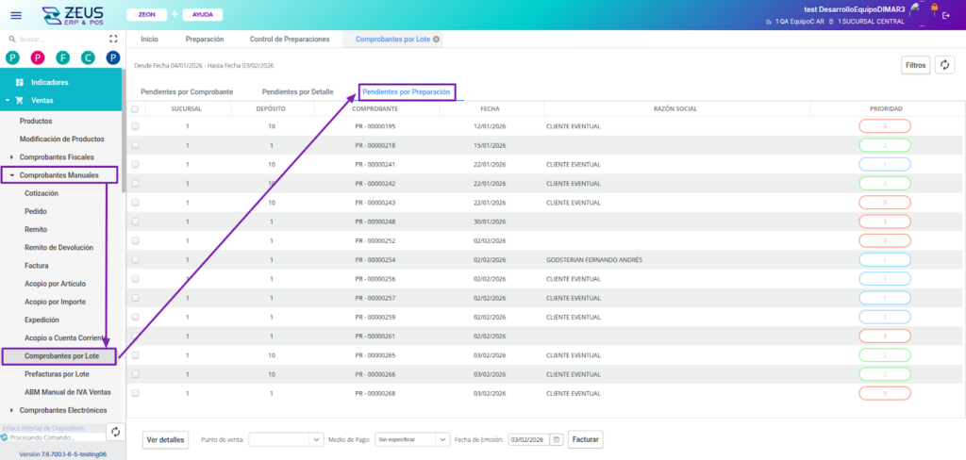Image resolution: width=966 pixels, height=460 pixels.
Task: Click the device interface refresh icon in sidebar
Action: click(113, 432)
